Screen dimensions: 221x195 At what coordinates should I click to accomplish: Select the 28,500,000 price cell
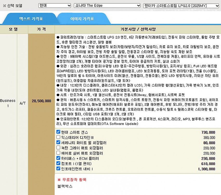pyautogui.click(x=41, y=101)
